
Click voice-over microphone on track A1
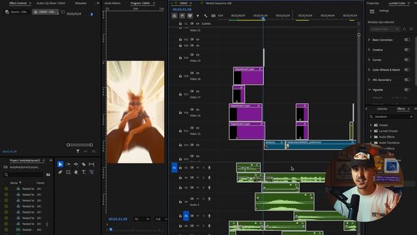click(x=209, y=168)
